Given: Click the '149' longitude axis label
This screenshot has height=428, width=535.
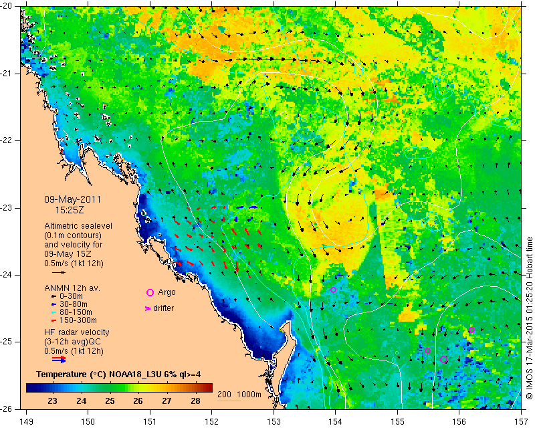Looking at the screenshot, I should click(x=27, y=422).
